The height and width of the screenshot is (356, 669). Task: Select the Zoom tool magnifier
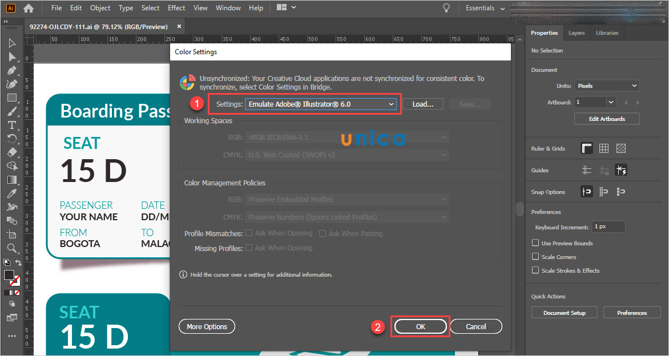(x=12, y=248)
